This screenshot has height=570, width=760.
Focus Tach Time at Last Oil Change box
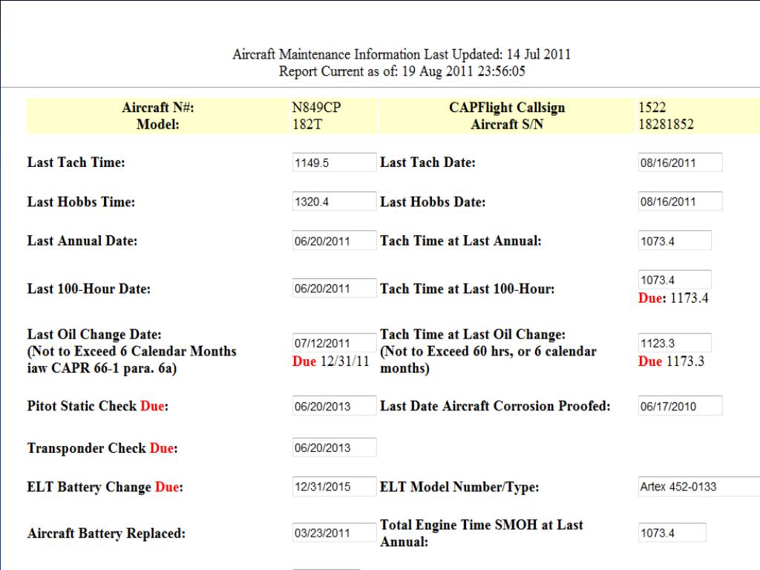(x=675, y=343)
